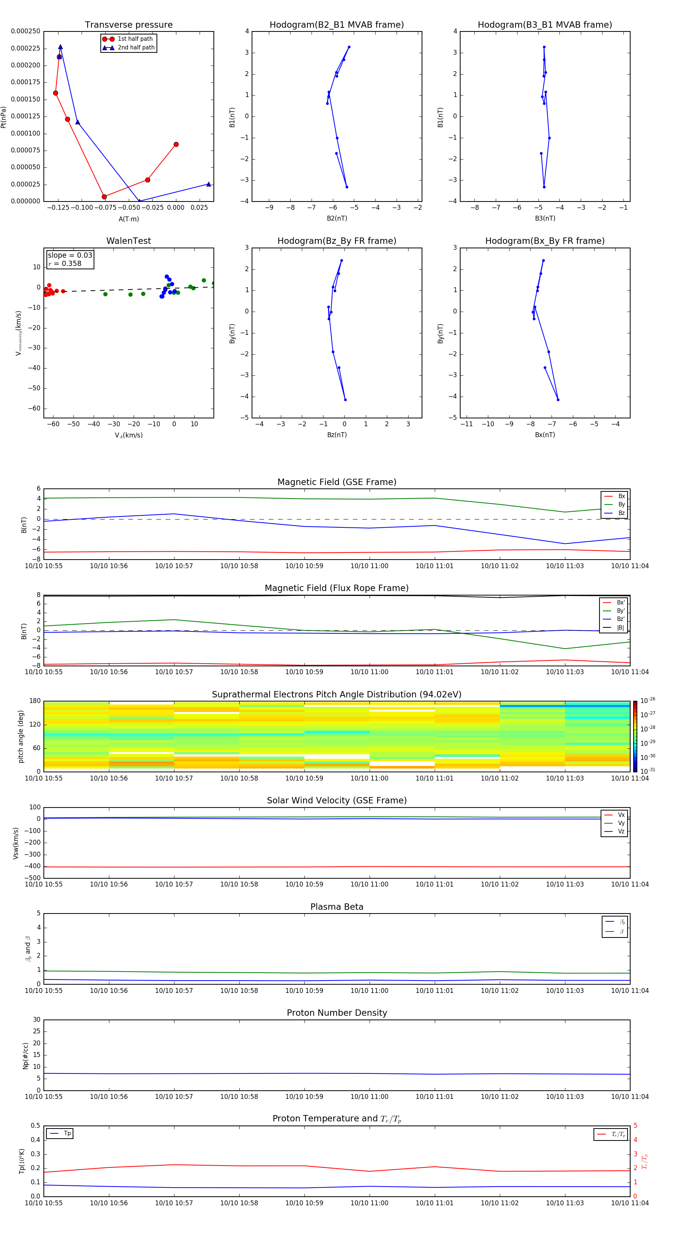Select 'β' in the Plasma Beta legend
674x1236 pixels.
[x=615, y=931]
